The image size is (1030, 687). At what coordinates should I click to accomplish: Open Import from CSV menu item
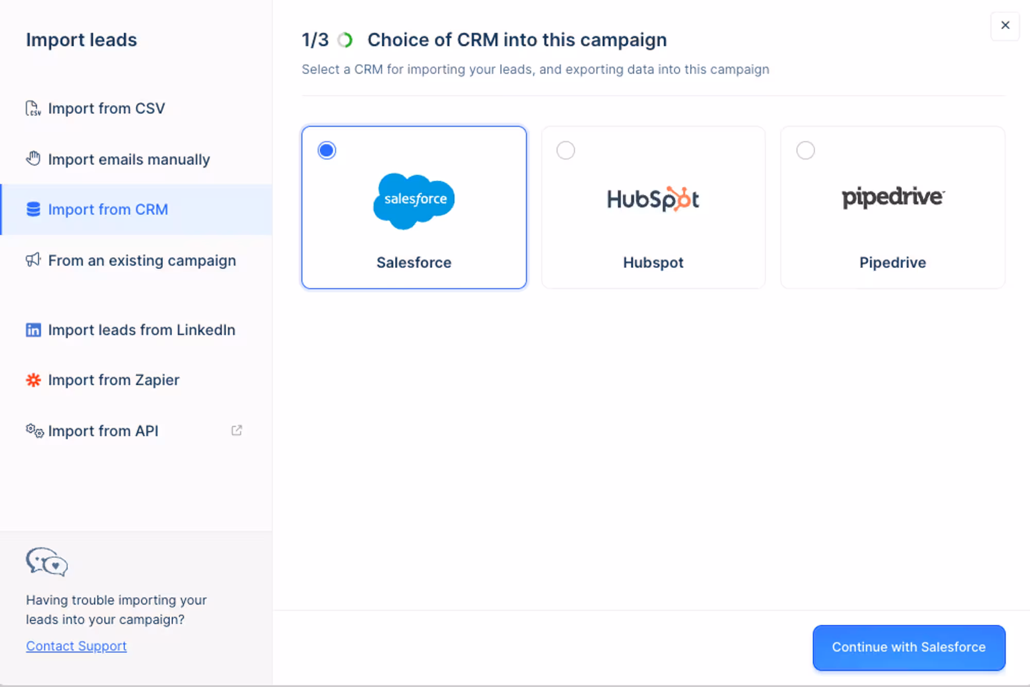click(136, 108)
